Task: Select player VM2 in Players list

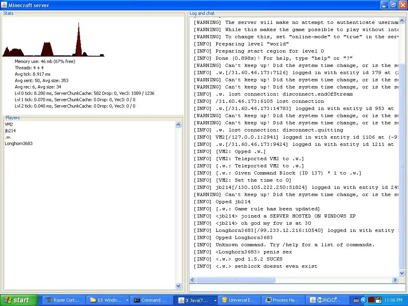Action: point(9,124)
